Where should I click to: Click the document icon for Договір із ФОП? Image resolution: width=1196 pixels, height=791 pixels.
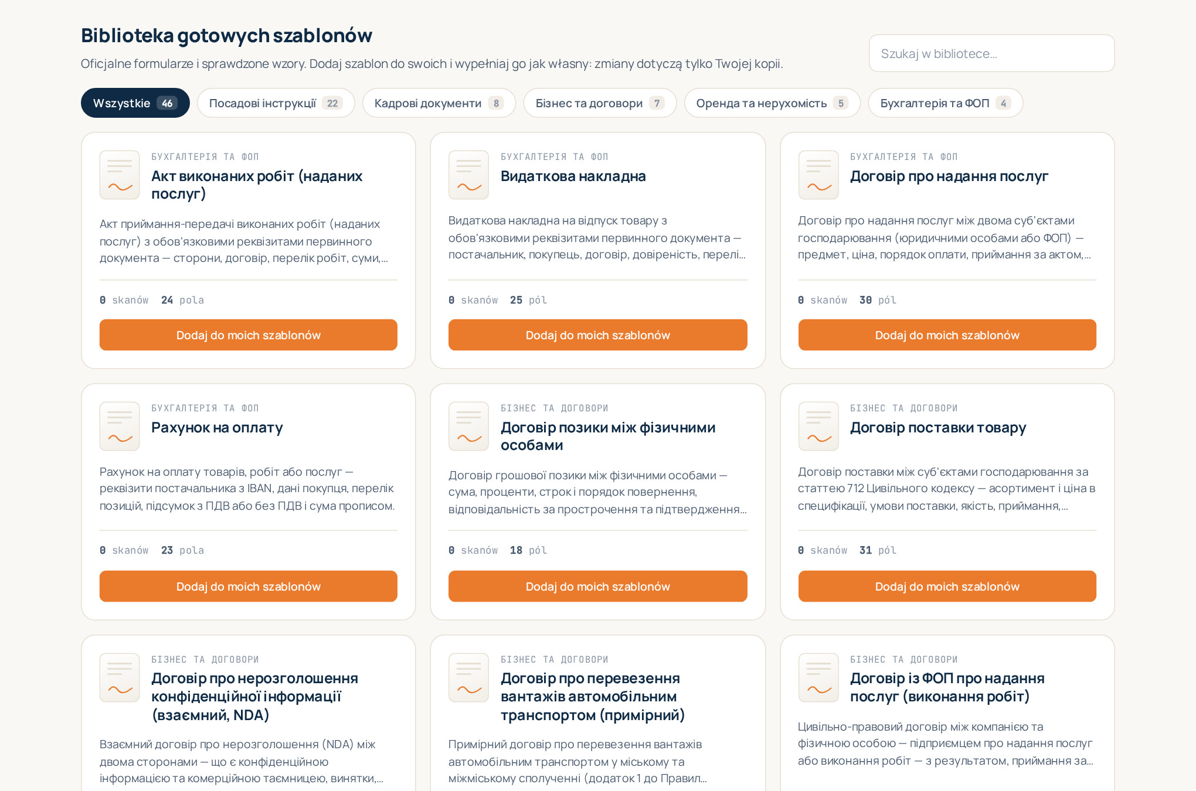pos(818,677)
